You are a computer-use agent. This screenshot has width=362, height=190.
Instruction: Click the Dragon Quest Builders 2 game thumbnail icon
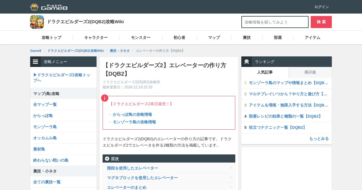tap(37, 22)
